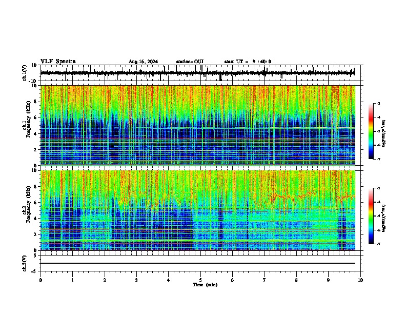The height and width of the screenshot is (314, 406).
Task: Click the 'ch.1(V)' waveform axis label
Action: (25, 73)
